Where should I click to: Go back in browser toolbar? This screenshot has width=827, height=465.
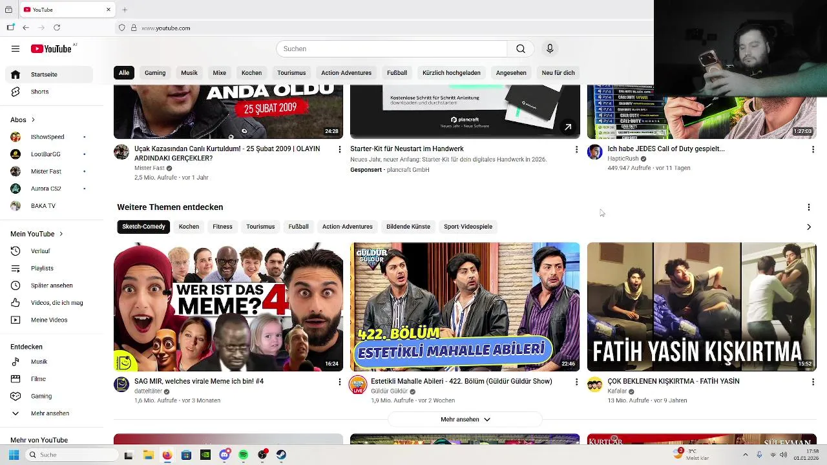(26, 28)
